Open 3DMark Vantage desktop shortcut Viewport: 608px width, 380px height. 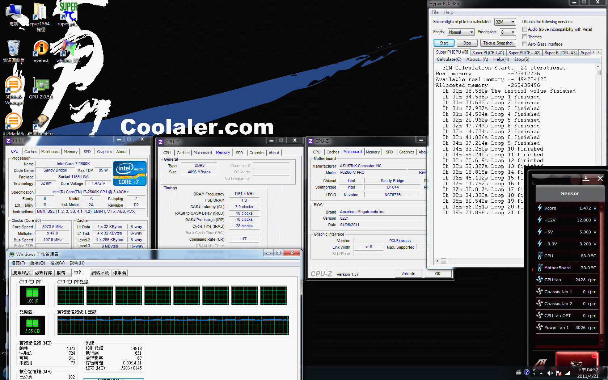[x=14, y=90]
